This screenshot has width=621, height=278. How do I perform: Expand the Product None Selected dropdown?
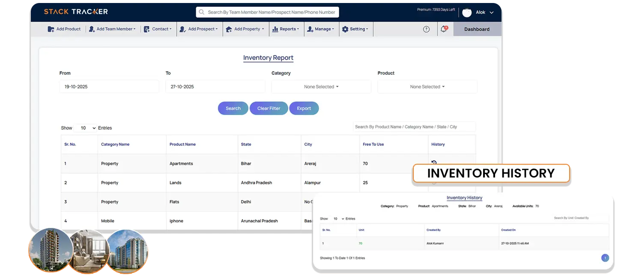tap(427, 87)
